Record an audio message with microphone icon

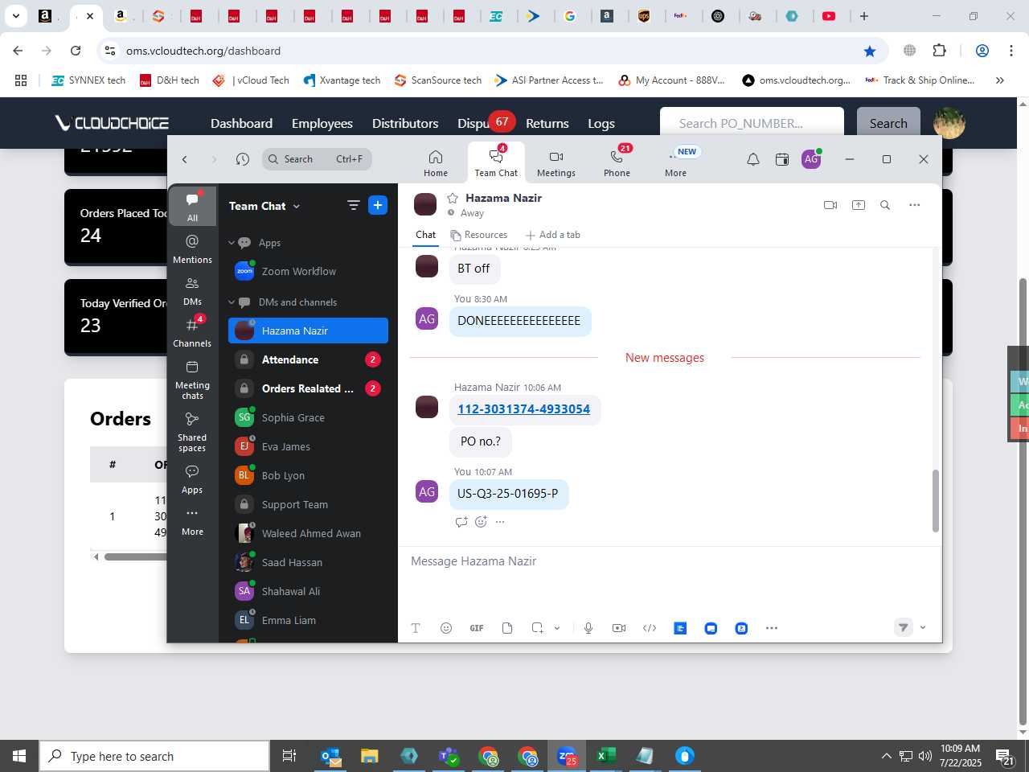(x=588, y=628)
